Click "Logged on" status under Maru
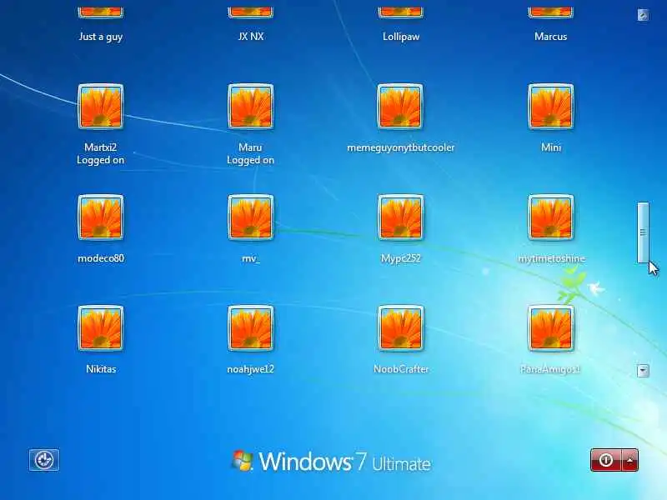The image size is (667, 500). tap(250, 161)
